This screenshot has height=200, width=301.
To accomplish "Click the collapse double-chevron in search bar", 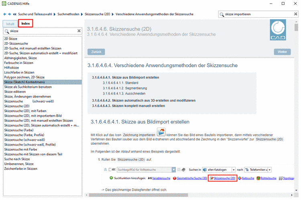I will (x=106, y=170).
